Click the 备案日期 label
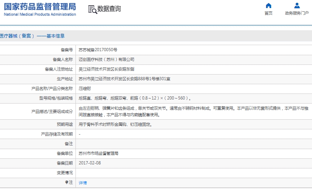Image resolution: width=312 pixels, height=189 pixels. pyautogui.click(x=65, y=163)
